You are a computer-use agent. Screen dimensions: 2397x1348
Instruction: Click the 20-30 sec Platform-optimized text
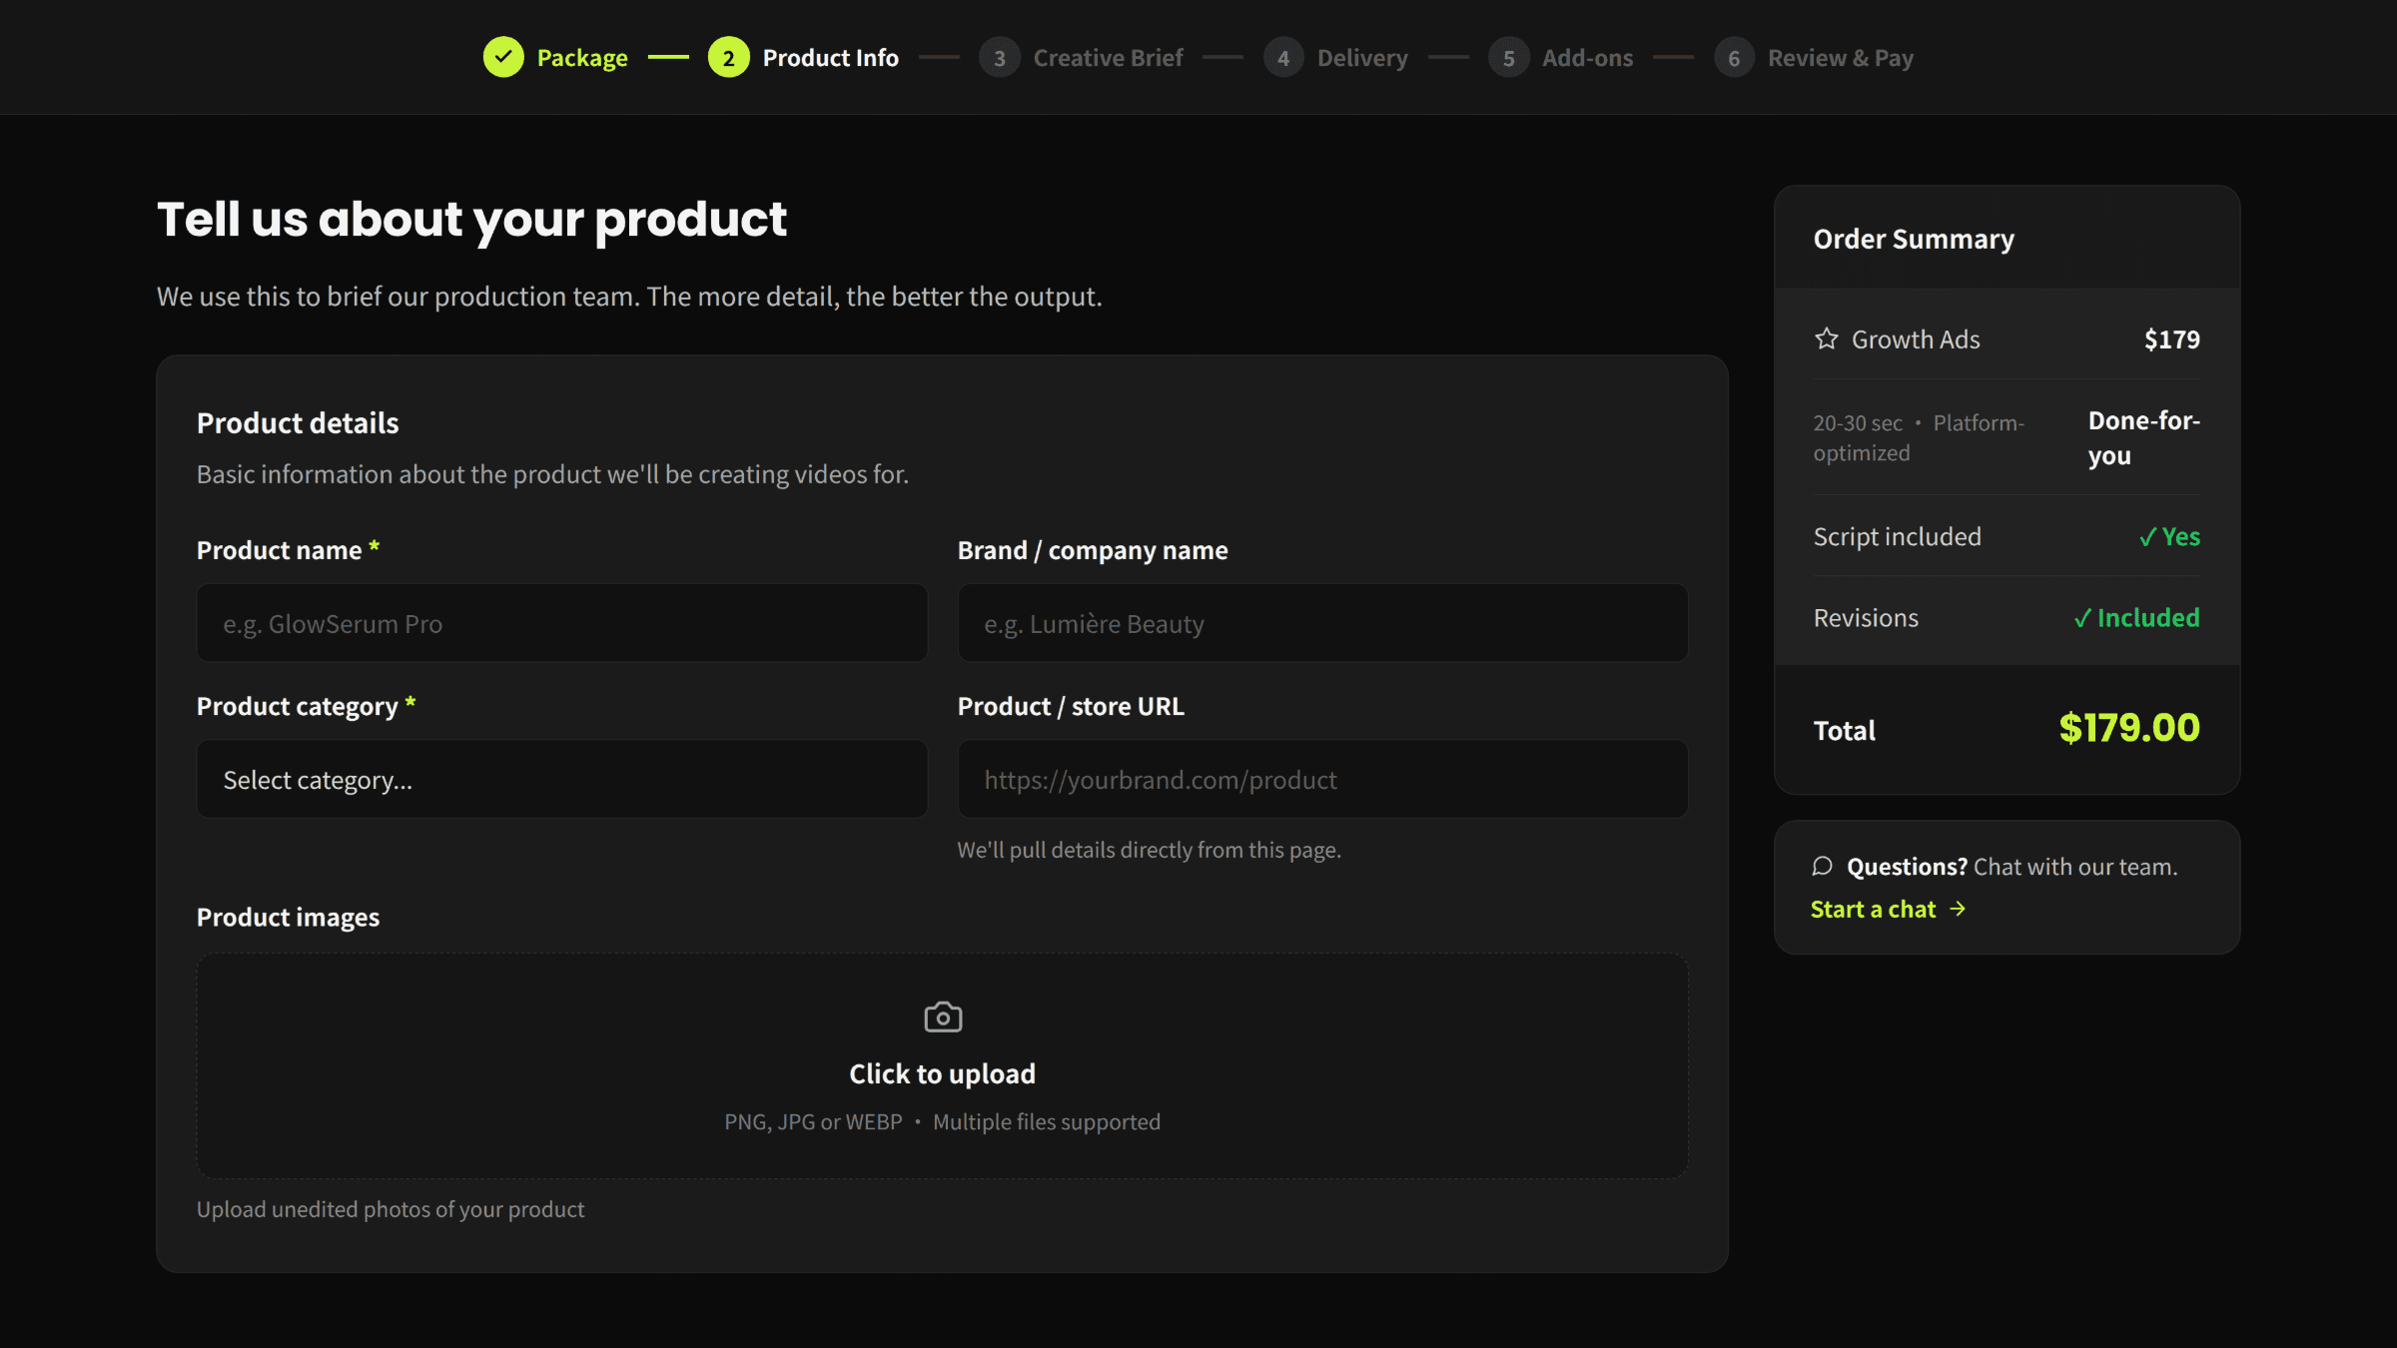1919,437
